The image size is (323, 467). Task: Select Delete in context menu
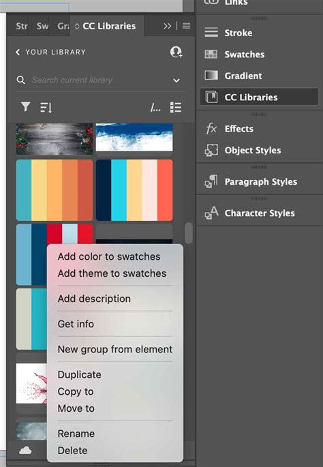point(72,451)
